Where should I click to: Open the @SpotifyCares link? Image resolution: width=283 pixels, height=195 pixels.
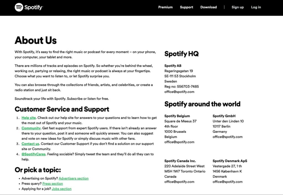click(33, 154)
